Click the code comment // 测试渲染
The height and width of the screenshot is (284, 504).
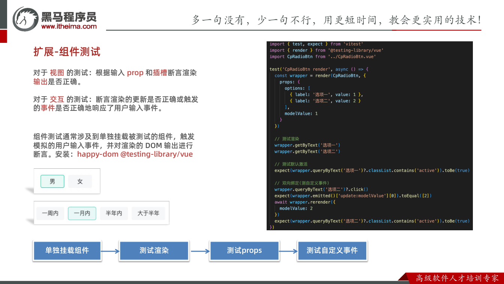pos(287,139)
